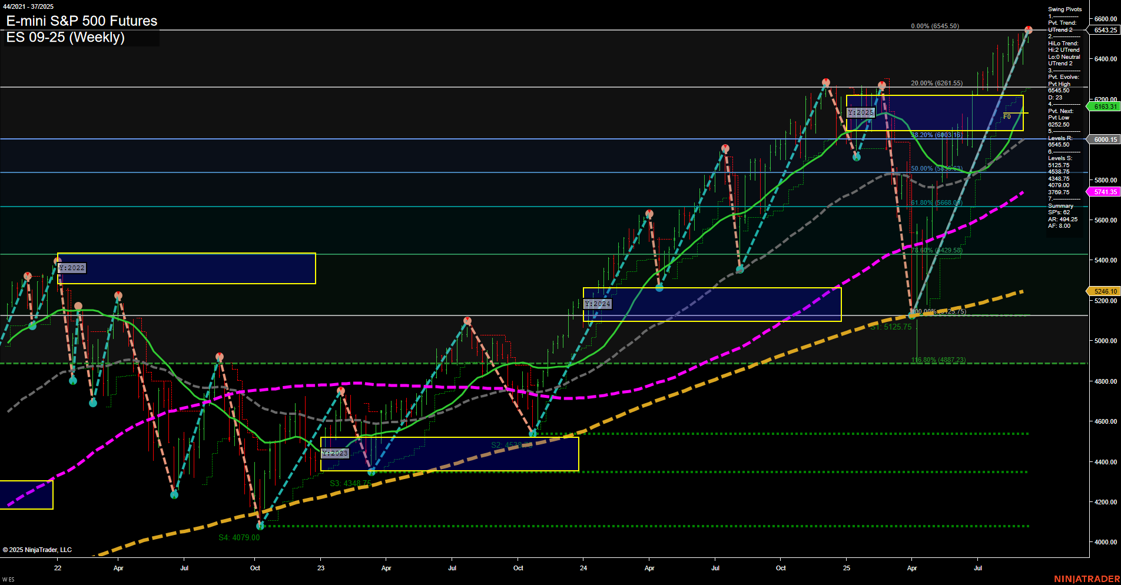1121x585 pixels.
Task: Select the teal pivot-low dot below Y:2023 box
Action: click(371, 473)
